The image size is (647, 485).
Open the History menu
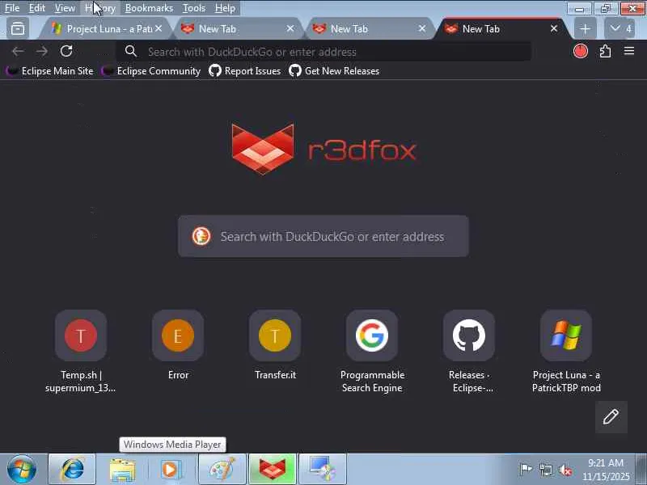pos(99,8)
